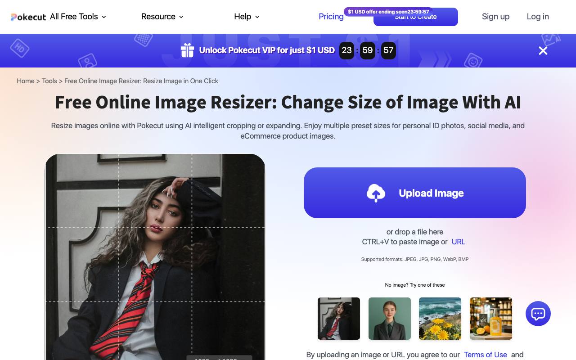Expand the Help menu chevron
This screenshot has height=360, width=576.
(257, 17)
